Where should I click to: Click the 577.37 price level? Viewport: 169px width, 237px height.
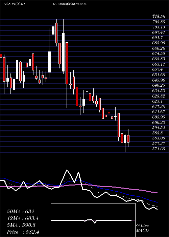coord(158,144)
